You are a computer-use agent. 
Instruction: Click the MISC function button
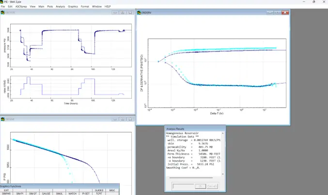[112, 191]
